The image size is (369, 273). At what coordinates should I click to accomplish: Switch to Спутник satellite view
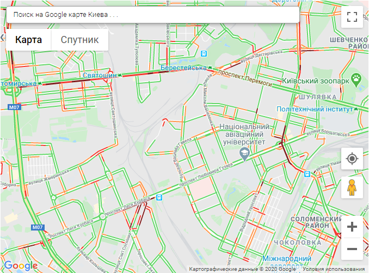coord(80,40)
